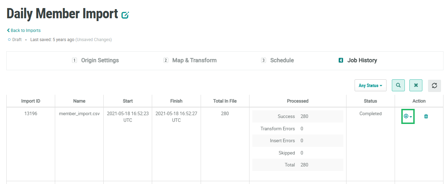Delete import 13196 with trash icon
447x184 pixels.
click(x=426, y=116)
